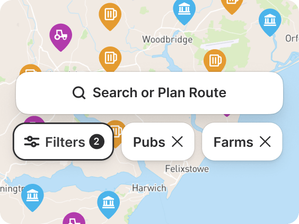
Task: Click the Woodbridge town label on map
Action: [168, 40]
